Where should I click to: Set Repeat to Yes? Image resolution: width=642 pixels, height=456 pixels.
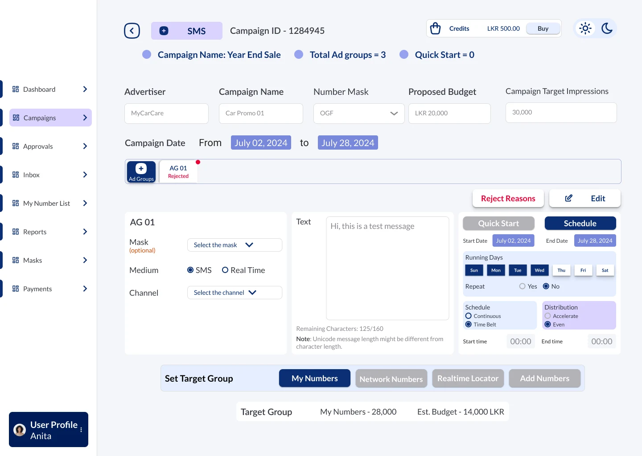[x=523, y=286]
